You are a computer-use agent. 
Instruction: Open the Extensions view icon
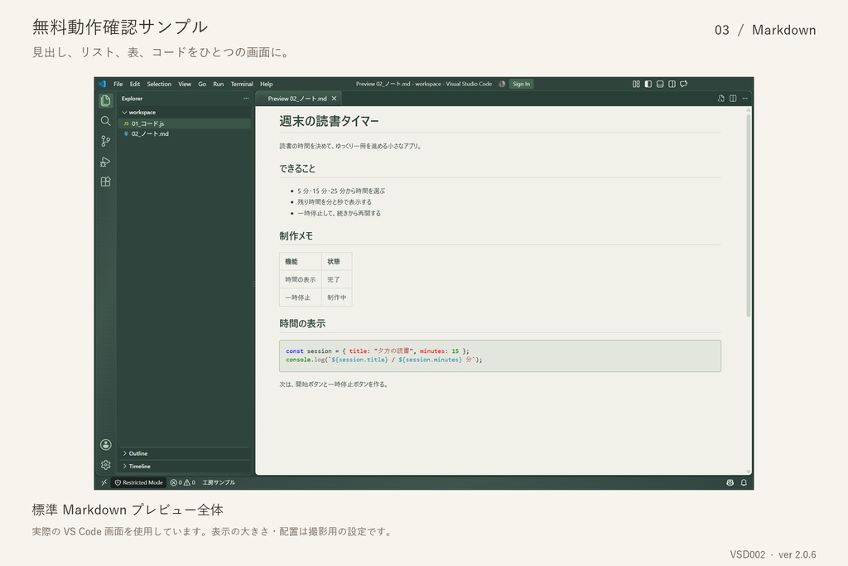105,181
